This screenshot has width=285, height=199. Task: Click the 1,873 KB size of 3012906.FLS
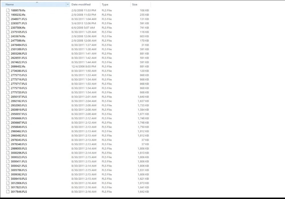pyautogui.click(x=143, y=183)
